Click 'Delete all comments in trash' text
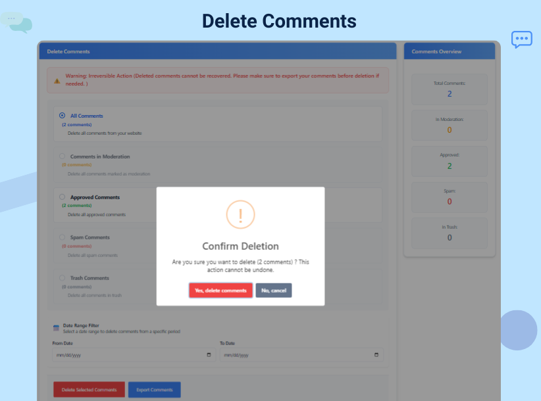541x401 pixels. (x=95, y=295)
